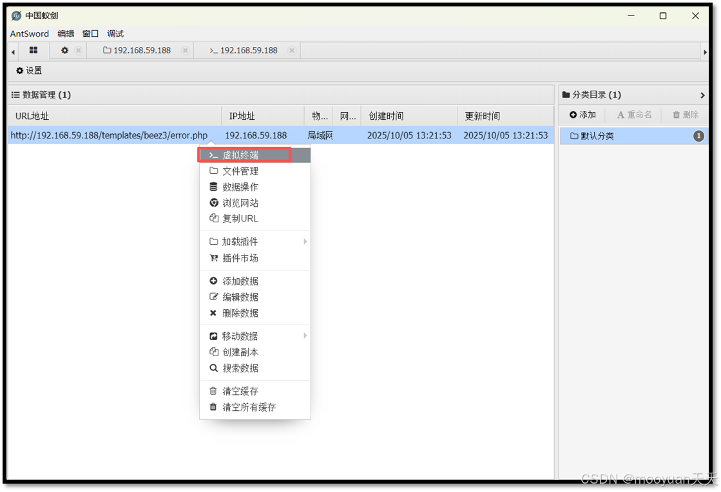
Task: Click the plus icon beside 添加数据
Action: pyautogui.click(x=213, y=281)
